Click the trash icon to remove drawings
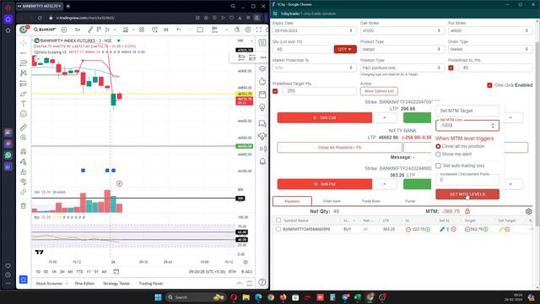Viewport: 540px width, 304px height. 24,206
